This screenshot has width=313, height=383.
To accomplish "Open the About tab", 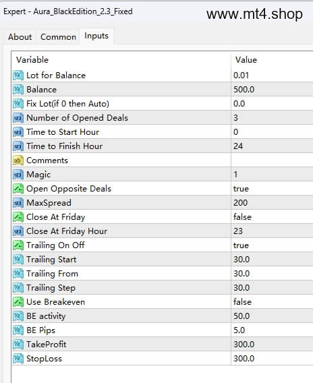I will point(20,37).
